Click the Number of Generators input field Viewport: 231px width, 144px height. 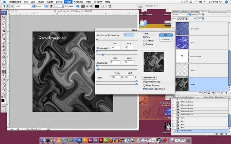point(129,35)
